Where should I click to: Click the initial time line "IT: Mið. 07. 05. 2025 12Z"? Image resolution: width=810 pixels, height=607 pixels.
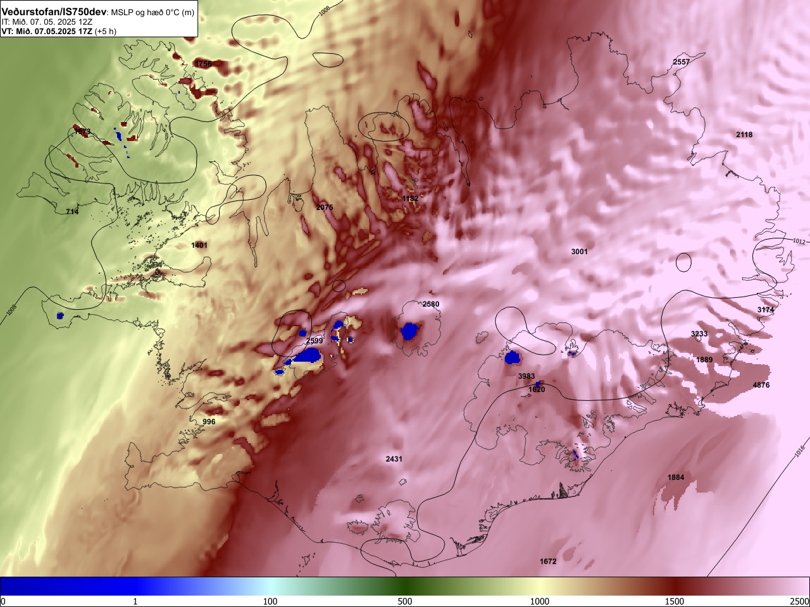click(47, 21)
